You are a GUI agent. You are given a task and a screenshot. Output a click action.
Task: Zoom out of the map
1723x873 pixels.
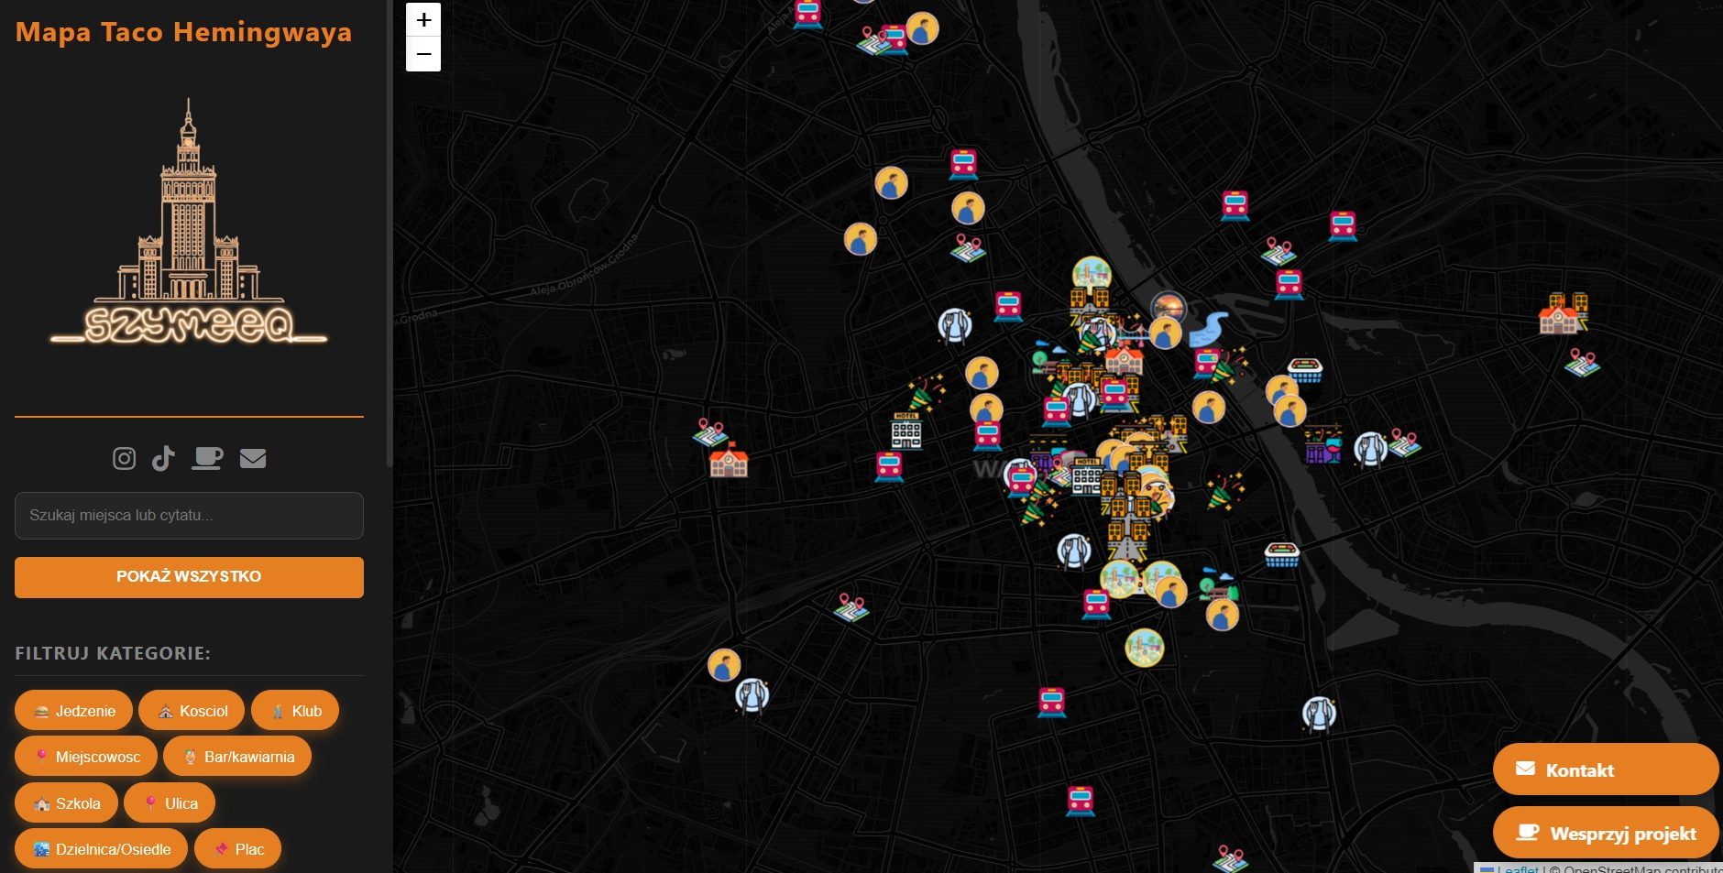tap(423, 54)
